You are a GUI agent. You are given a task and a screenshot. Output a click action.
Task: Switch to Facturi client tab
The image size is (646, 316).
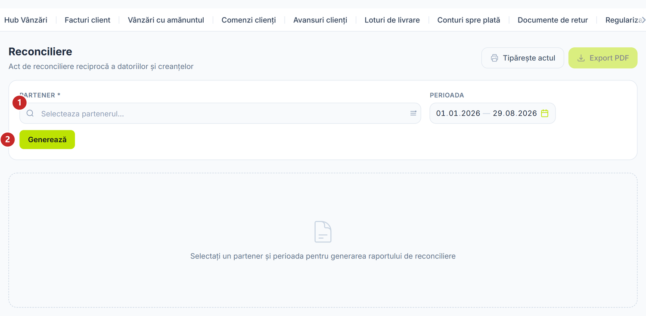point(87,20)
